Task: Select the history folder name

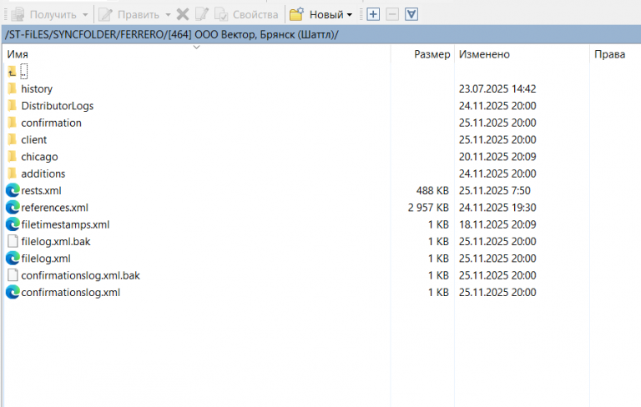Action: coord(37,89)
